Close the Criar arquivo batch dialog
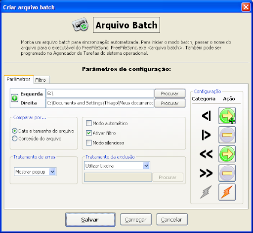 pyautogui.click(x=246, y=7)
